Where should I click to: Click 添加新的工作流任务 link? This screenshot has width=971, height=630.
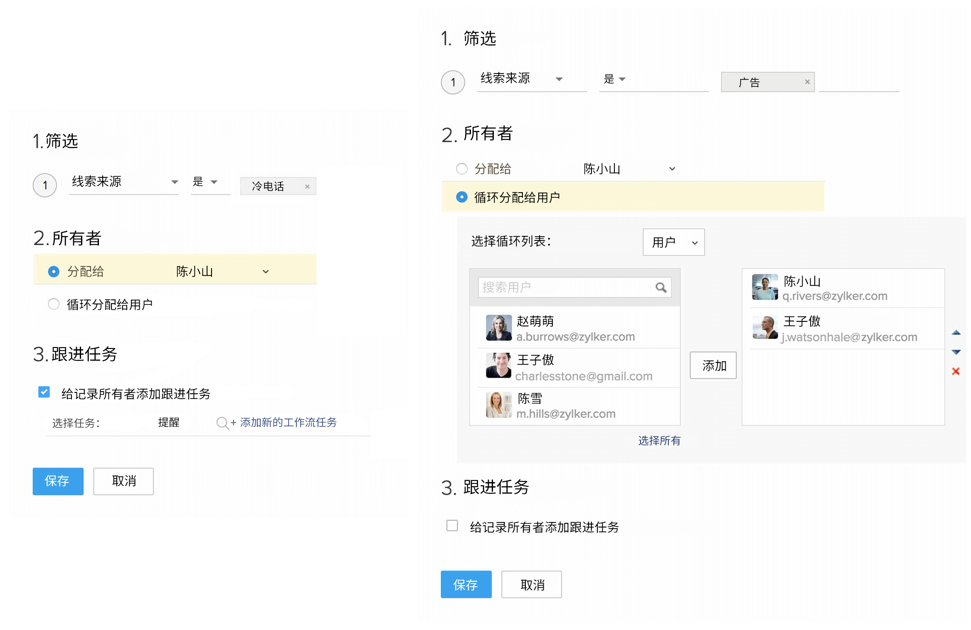click(288, 422)
